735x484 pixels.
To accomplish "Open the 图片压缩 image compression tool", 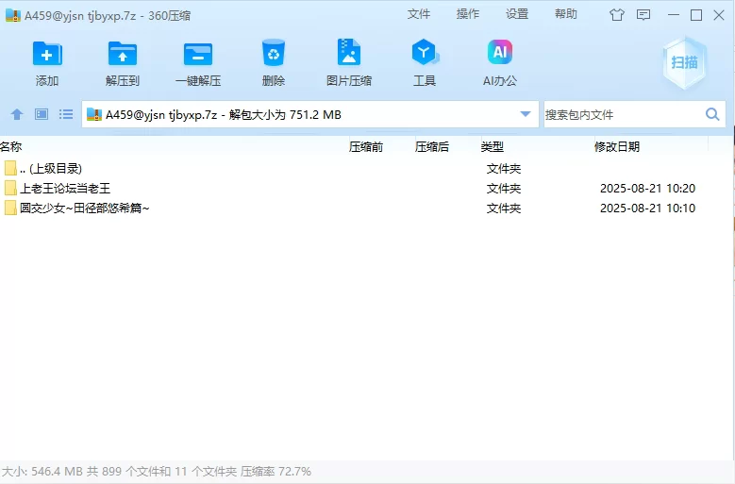I will (x=349, y=52).
